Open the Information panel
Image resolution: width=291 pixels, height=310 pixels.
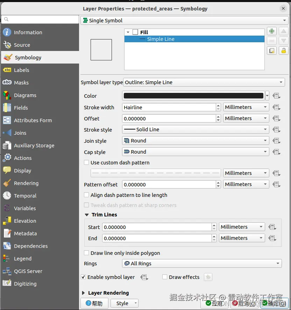(x=40, y=32)
